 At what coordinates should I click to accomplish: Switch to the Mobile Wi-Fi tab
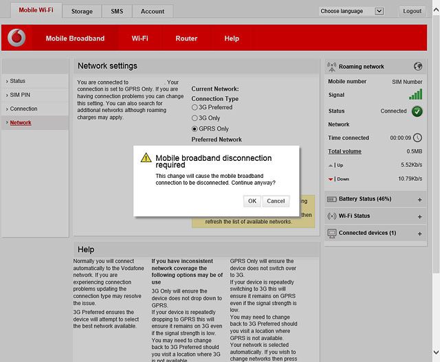[36, 10]
